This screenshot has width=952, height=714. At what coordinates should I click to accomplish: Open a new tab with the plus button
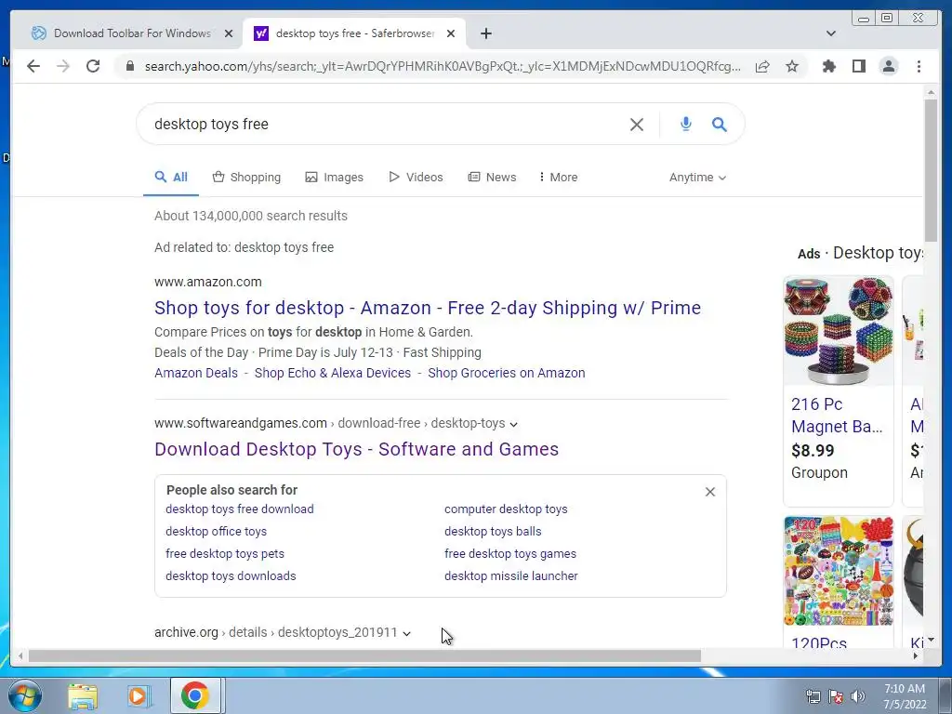485,33
